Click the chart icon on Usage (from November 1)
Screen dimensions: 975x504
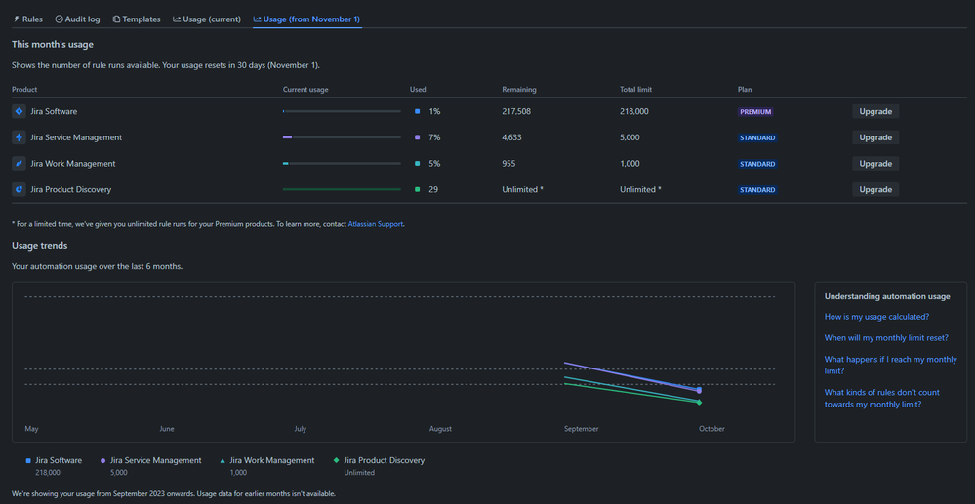click(x=258, y=19)
